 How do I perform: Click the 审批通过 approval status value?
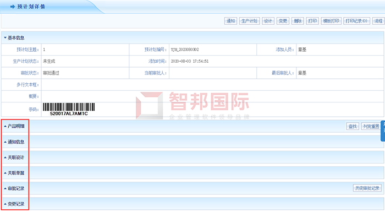point(51,73)
